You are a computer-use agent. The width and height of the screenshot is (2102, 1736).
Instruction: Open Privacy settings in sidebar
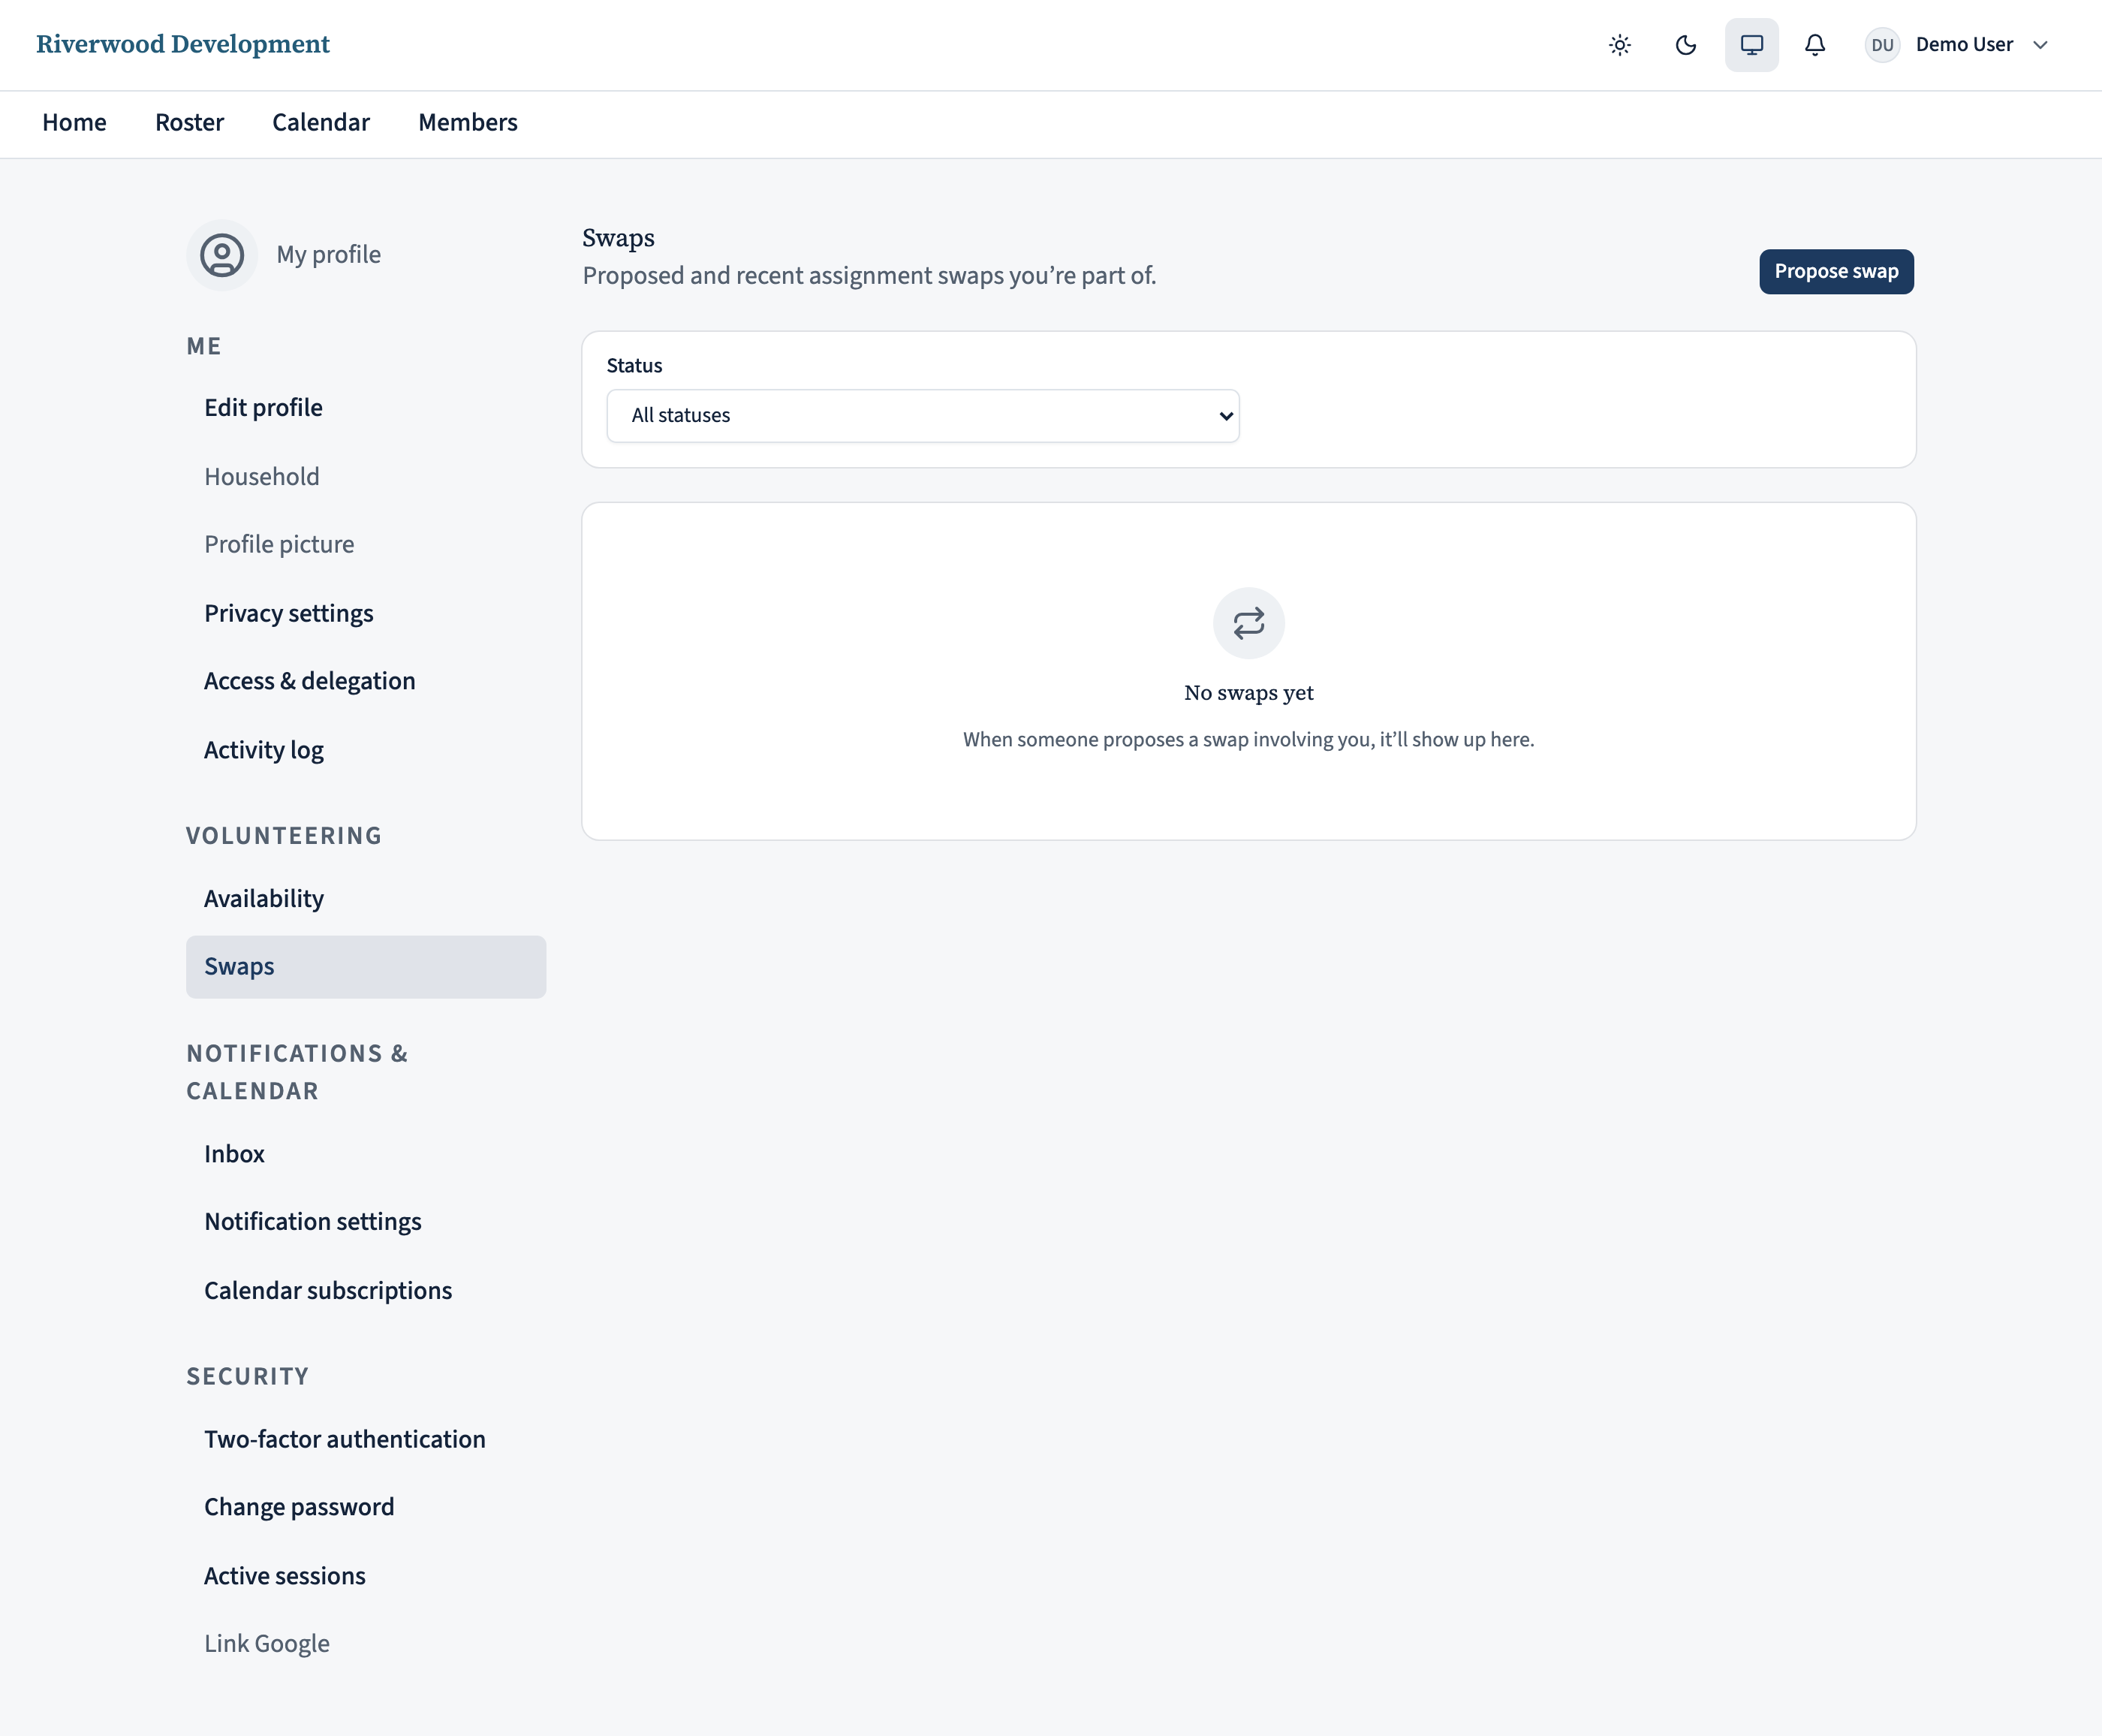pyautogui.click(x=289, y=613)
